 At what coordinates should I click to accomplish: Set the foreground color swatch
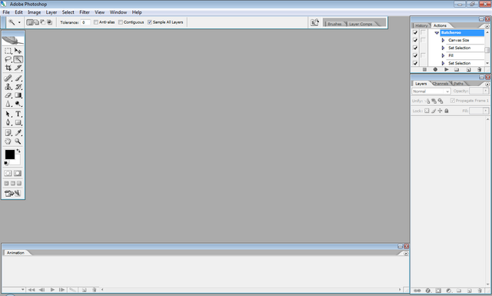click(9, 155)
